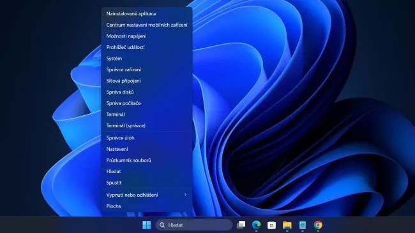The width and height of the screenshot is (415, 233).
Task: Select Správa disků
Action: pos(147,92)
